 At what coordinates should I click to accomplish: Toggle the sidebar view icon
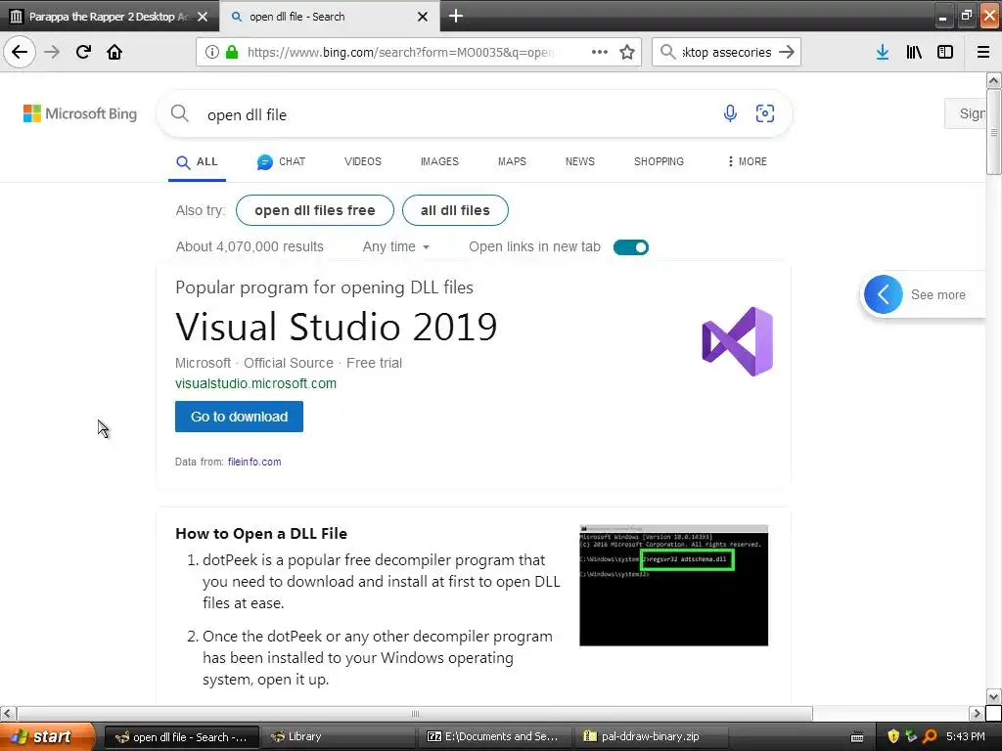click(945, 53)
